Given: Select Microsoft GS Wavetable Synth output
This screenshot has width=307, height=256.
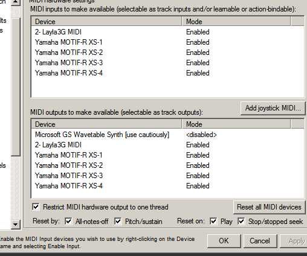Looking at the screenshot, I should 167,135.
